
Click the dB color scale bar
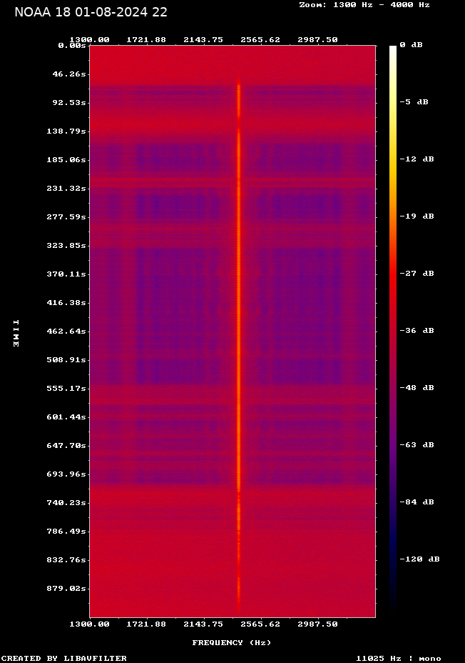tap(393, 330)
